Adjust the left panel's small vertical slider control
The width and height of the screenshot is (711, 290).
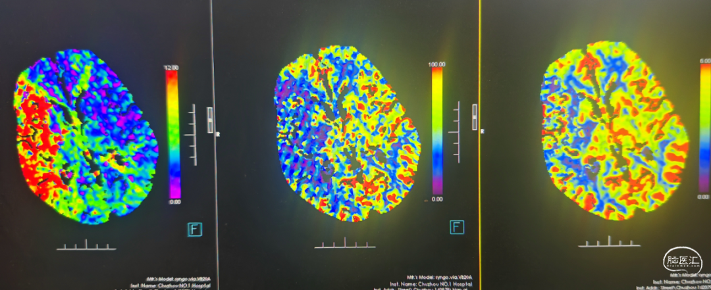(211, 120)
